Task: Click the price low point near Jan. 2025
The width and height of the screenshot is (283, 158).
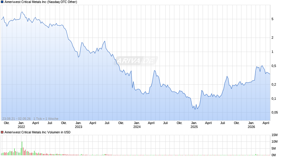Action: click(195, 109)
